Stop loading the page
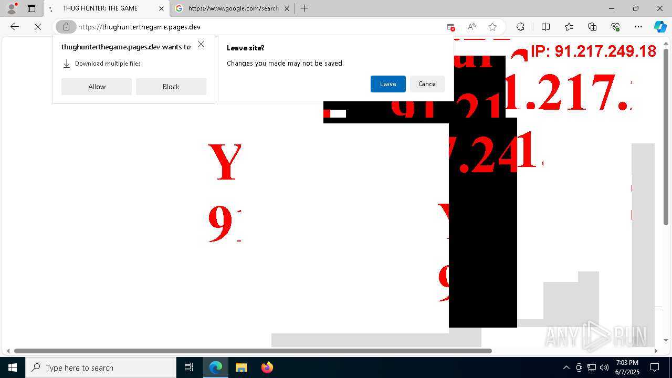 (38, 27)
